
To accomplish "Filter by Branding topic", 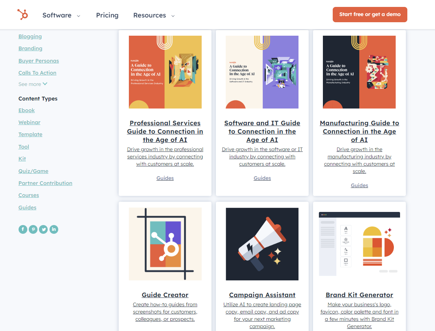I will 30,48.
